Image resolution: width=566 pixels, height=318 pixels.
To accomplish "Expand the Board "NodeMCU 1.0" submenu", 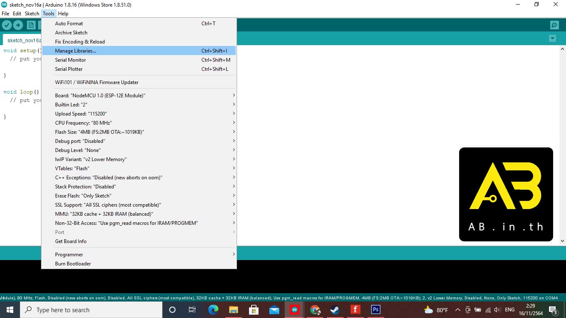I will point(139,96).
